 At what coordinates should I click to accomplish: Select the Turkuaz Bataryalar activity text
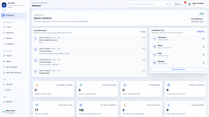point(49,65)
